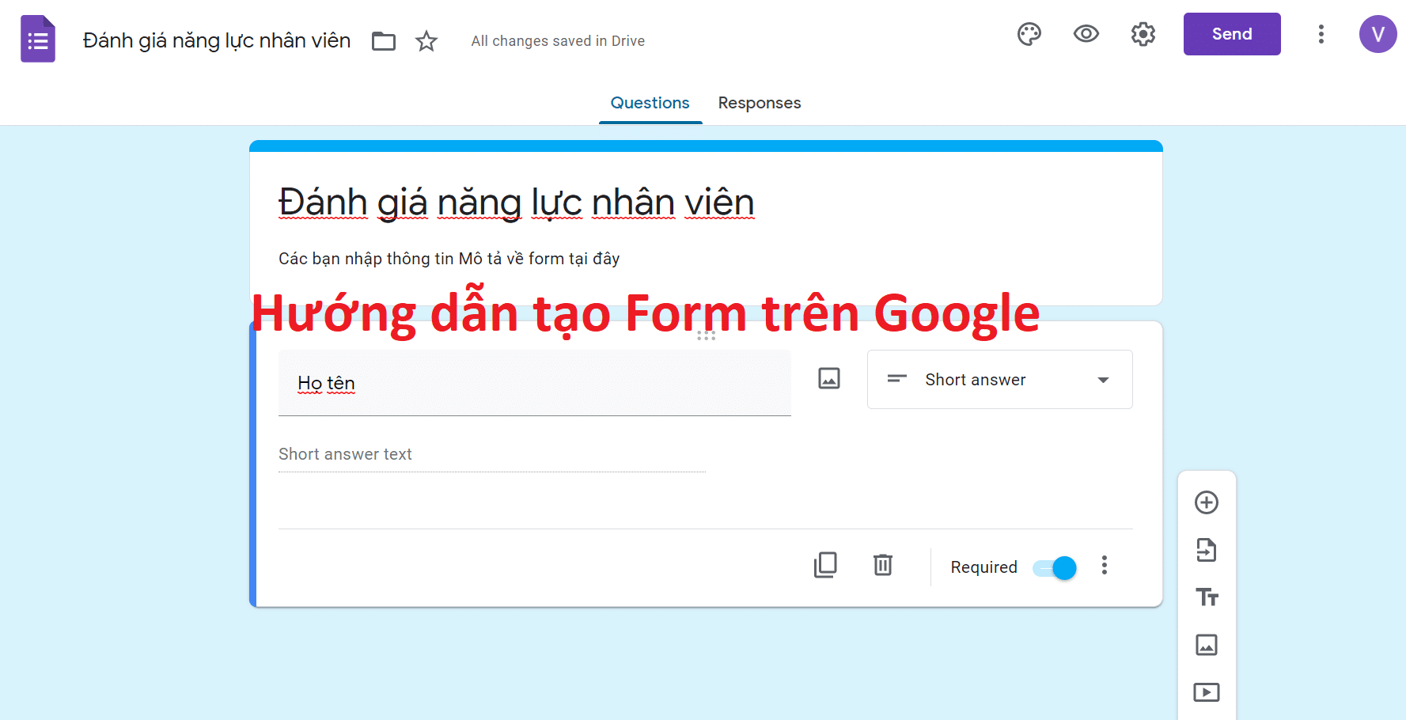Switch to the Responses tab
The width and height of the screenshot is (1406, 720).
760,103
